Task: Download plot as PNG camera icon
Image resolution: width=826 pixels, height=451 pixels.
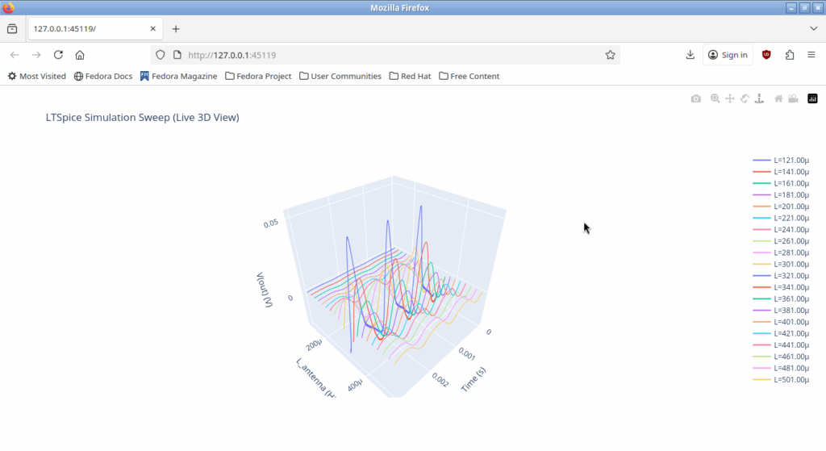Action: (x=696, y=98)
